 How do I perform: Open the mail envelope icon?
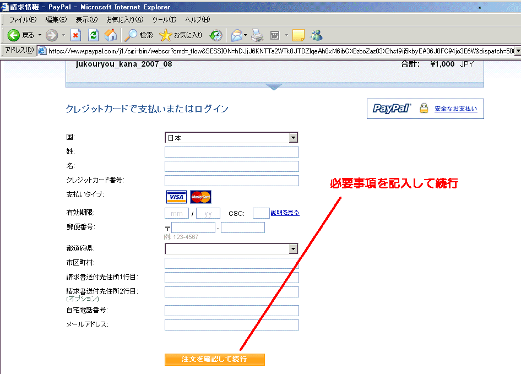(237, 35)
